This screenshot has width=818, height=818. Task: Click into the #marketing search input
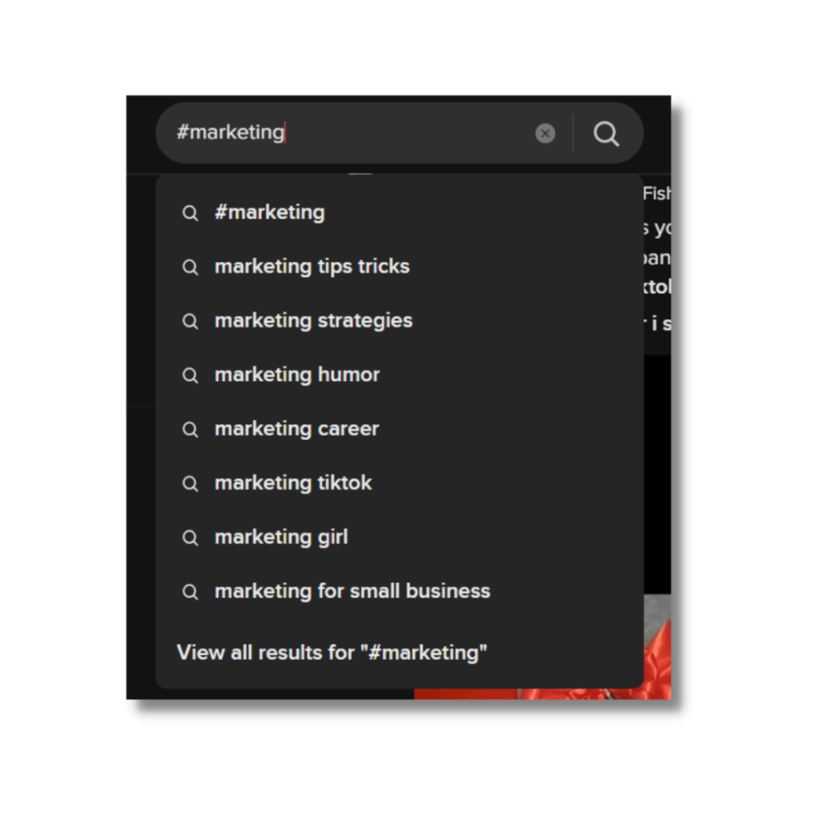click(x=344, y=133)
